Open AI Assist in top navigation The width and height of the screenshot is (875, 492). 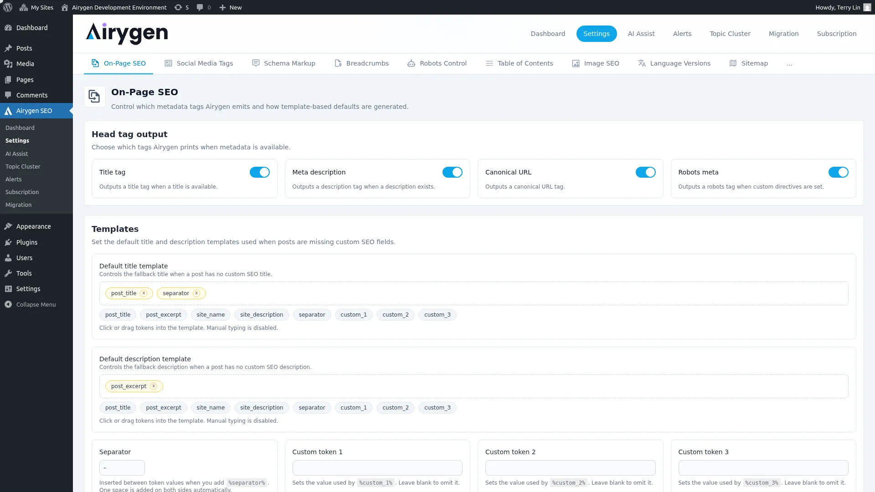click(641, 34)
